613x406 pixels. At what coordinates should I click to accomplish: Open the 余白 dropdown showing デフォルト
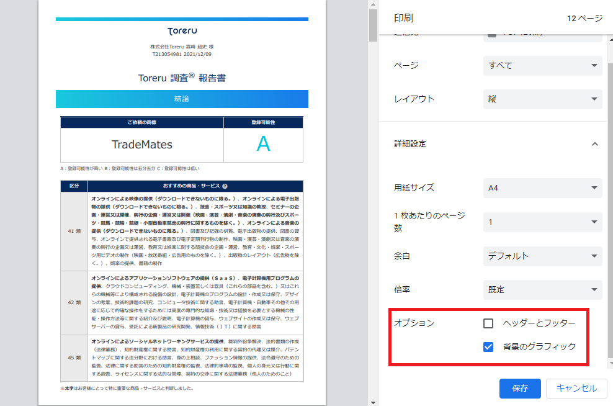tap(543, 256)
